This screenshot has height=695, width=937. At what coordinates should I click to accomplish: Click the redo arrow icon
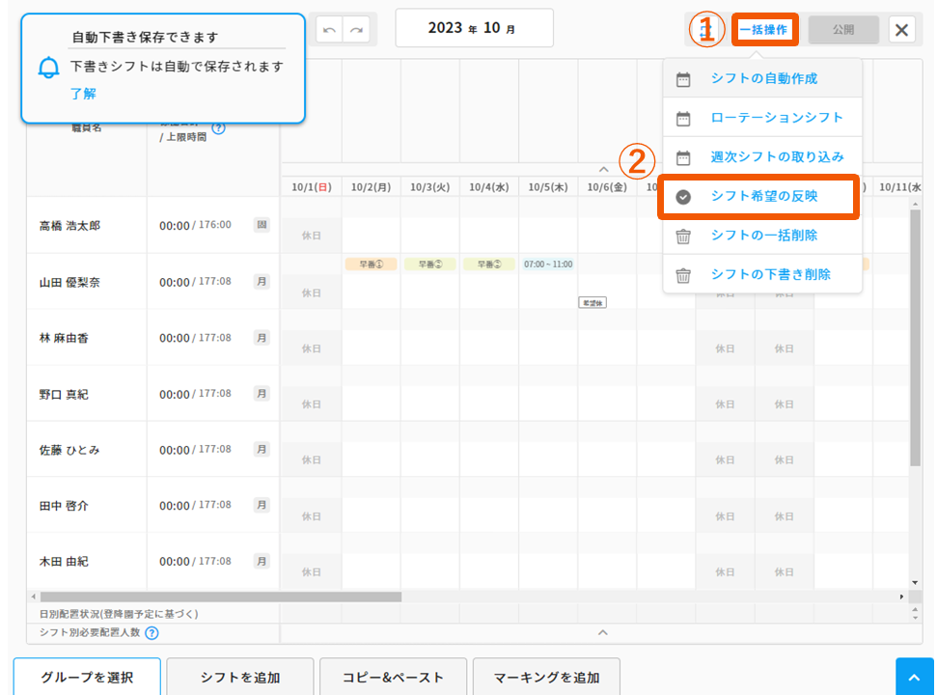(356, 29)
